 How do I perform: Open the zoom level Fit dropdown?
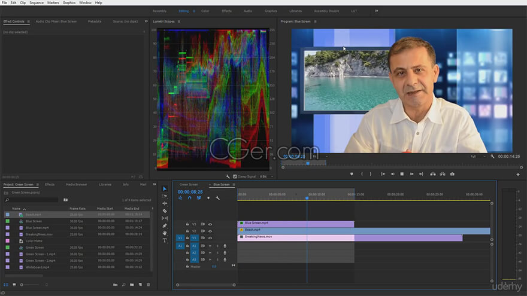pyautogui.click(x=319, y=157)
